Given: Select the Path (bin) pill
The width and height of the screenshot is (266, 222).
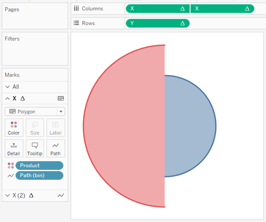Looking at the screenshot, I should click(x=39, y=175).
